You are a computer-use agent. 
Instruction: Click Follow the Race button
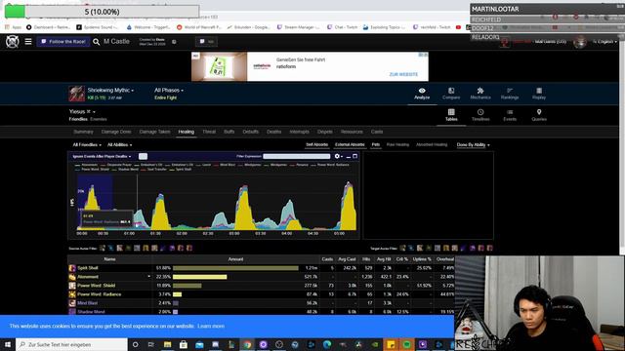click(63, 41)
